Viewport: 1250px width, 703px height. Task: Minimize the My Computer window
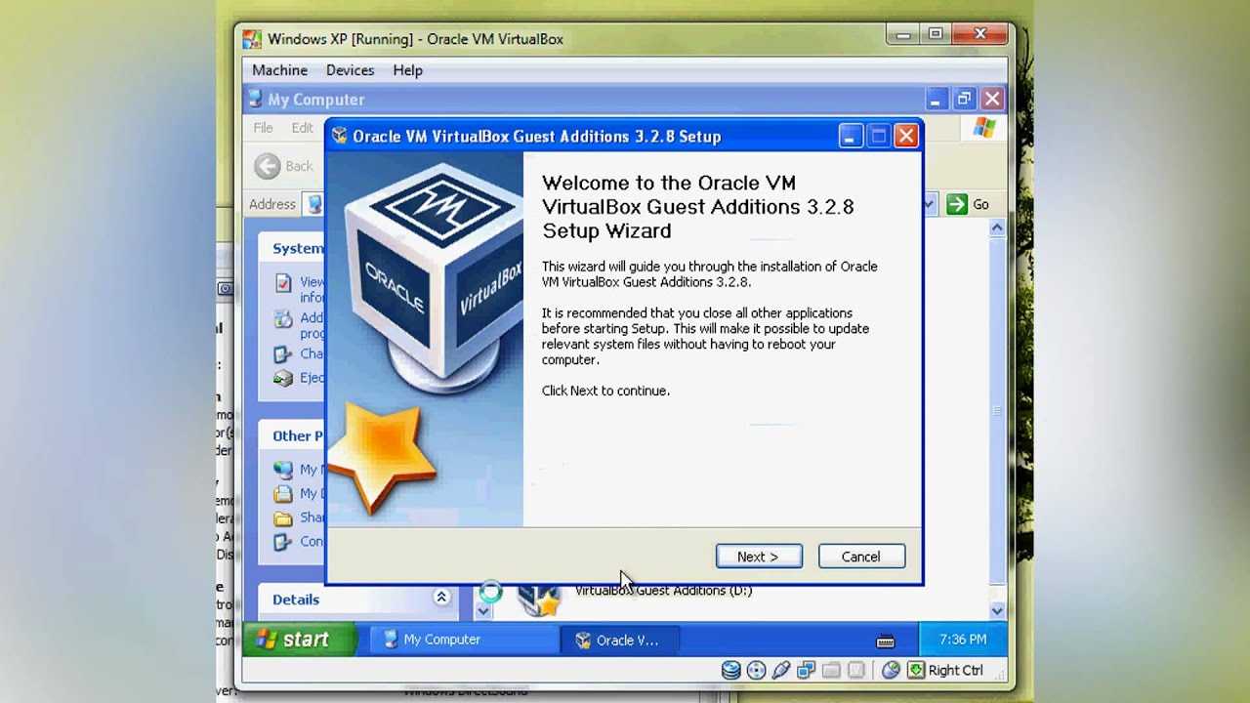(x=936, y=99)
